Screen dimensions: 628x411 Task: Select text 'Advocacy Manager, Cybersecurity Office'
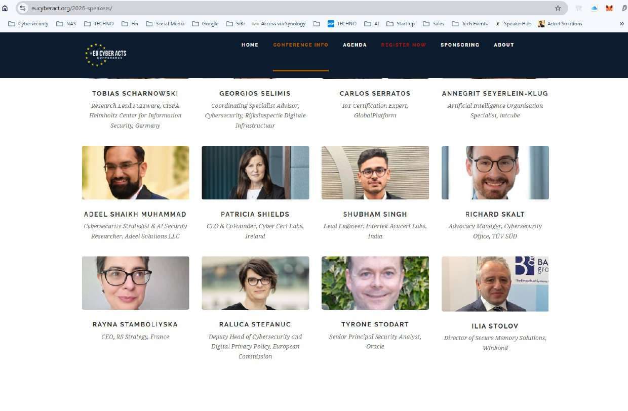495,231
